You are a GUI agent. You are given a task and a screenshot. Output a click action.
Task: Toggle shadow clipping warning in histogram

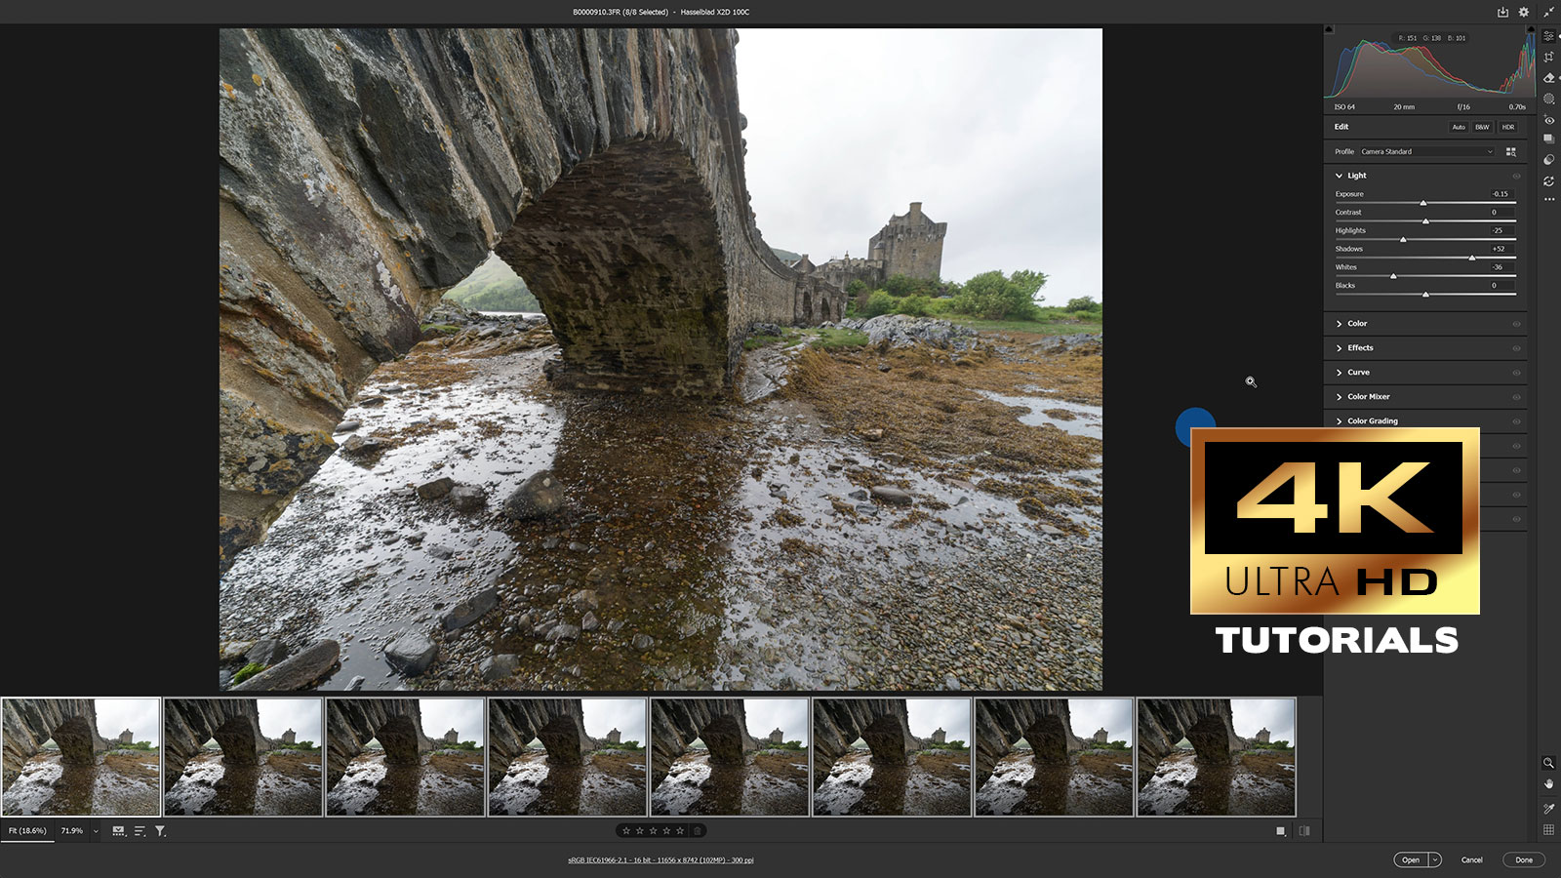[x=1329, y=30]
